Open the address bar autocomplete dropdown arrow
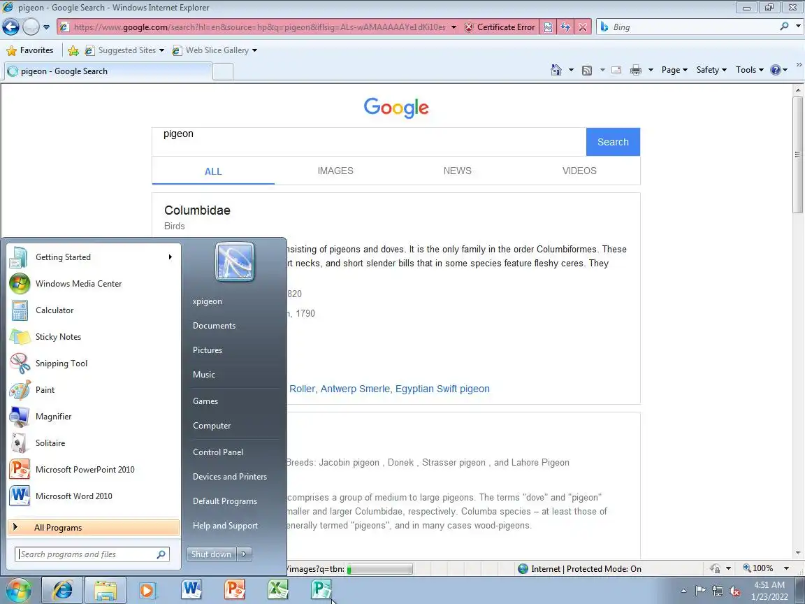Image resolution: width=805 pixels, height=604 pixels. 454,27
